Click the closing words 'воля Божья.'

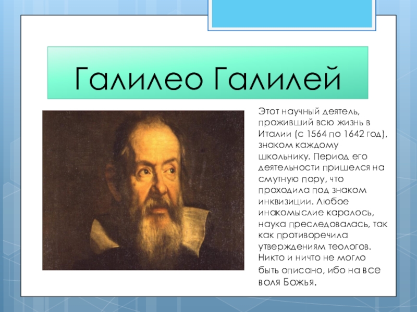(288, 282)
